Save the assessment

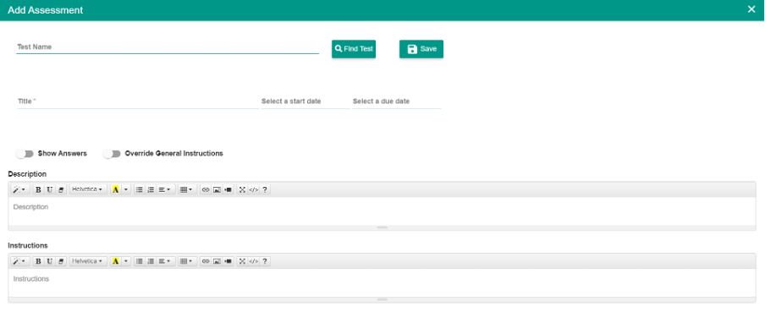click(x=421, y=49)
